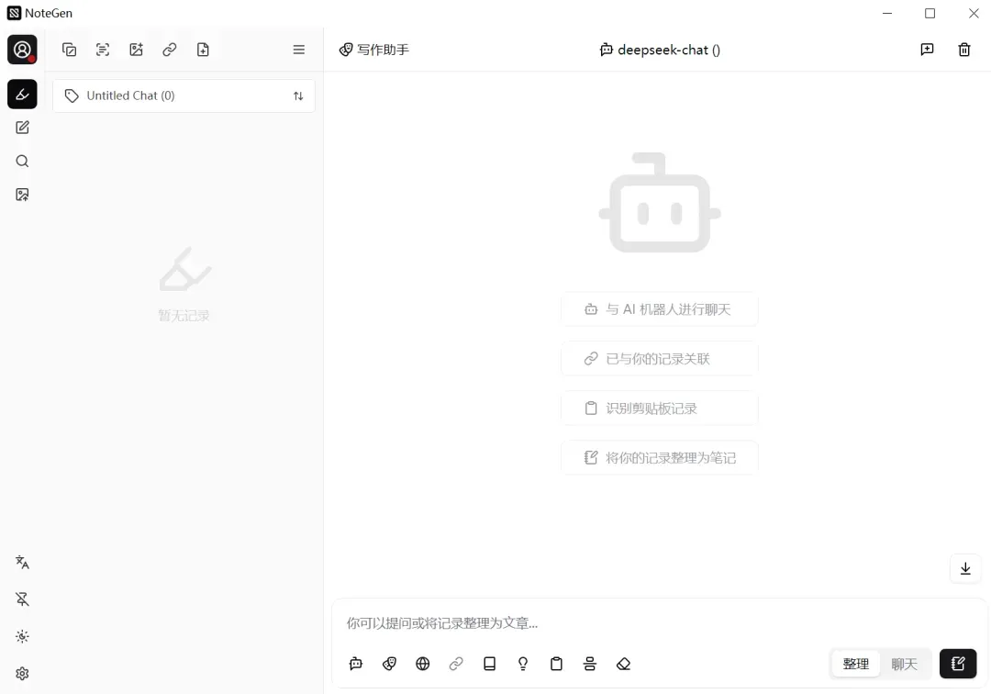Viewport: 991px width, 694px height.
Task: Select the AI model icon in the input toolbar
Action: point(356,665)
